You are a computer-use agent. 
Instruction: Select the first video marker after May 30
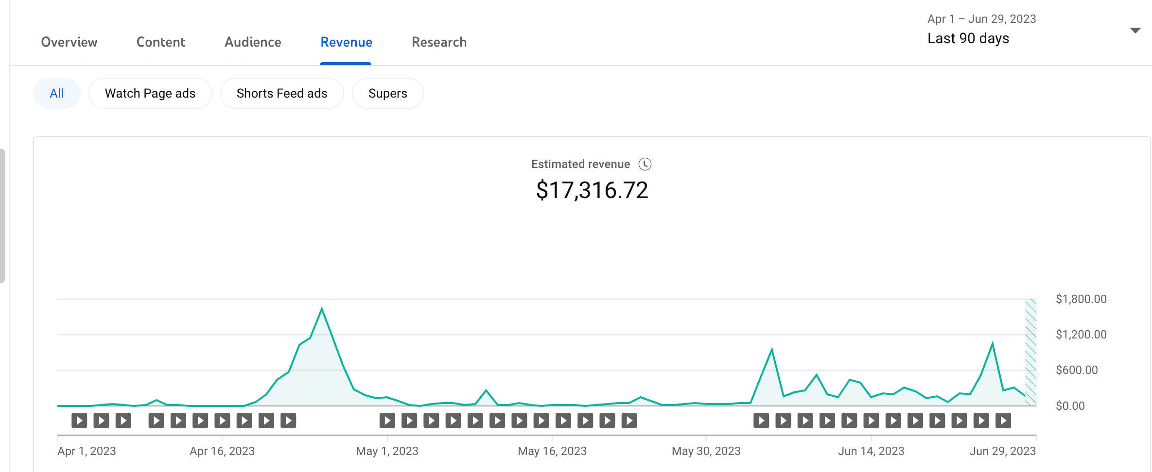point(761,421)
